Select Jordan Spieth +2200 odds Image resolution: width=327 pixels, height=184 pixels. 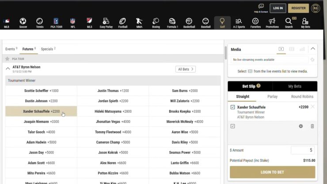pos(113,101)
